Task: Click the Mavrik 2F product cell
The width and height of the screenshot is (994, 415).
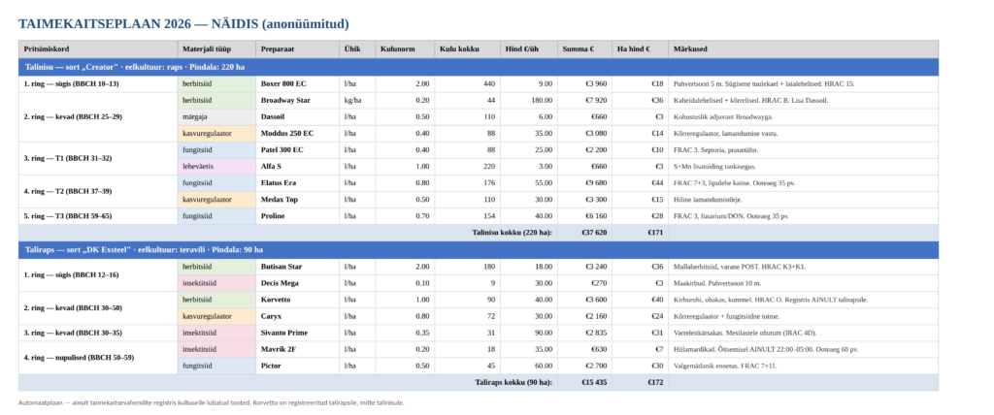Action: tap(297, 349)
